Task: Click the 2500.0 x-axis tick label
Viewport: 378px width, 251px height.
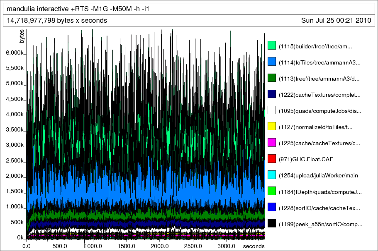Action: click(193, 246)
